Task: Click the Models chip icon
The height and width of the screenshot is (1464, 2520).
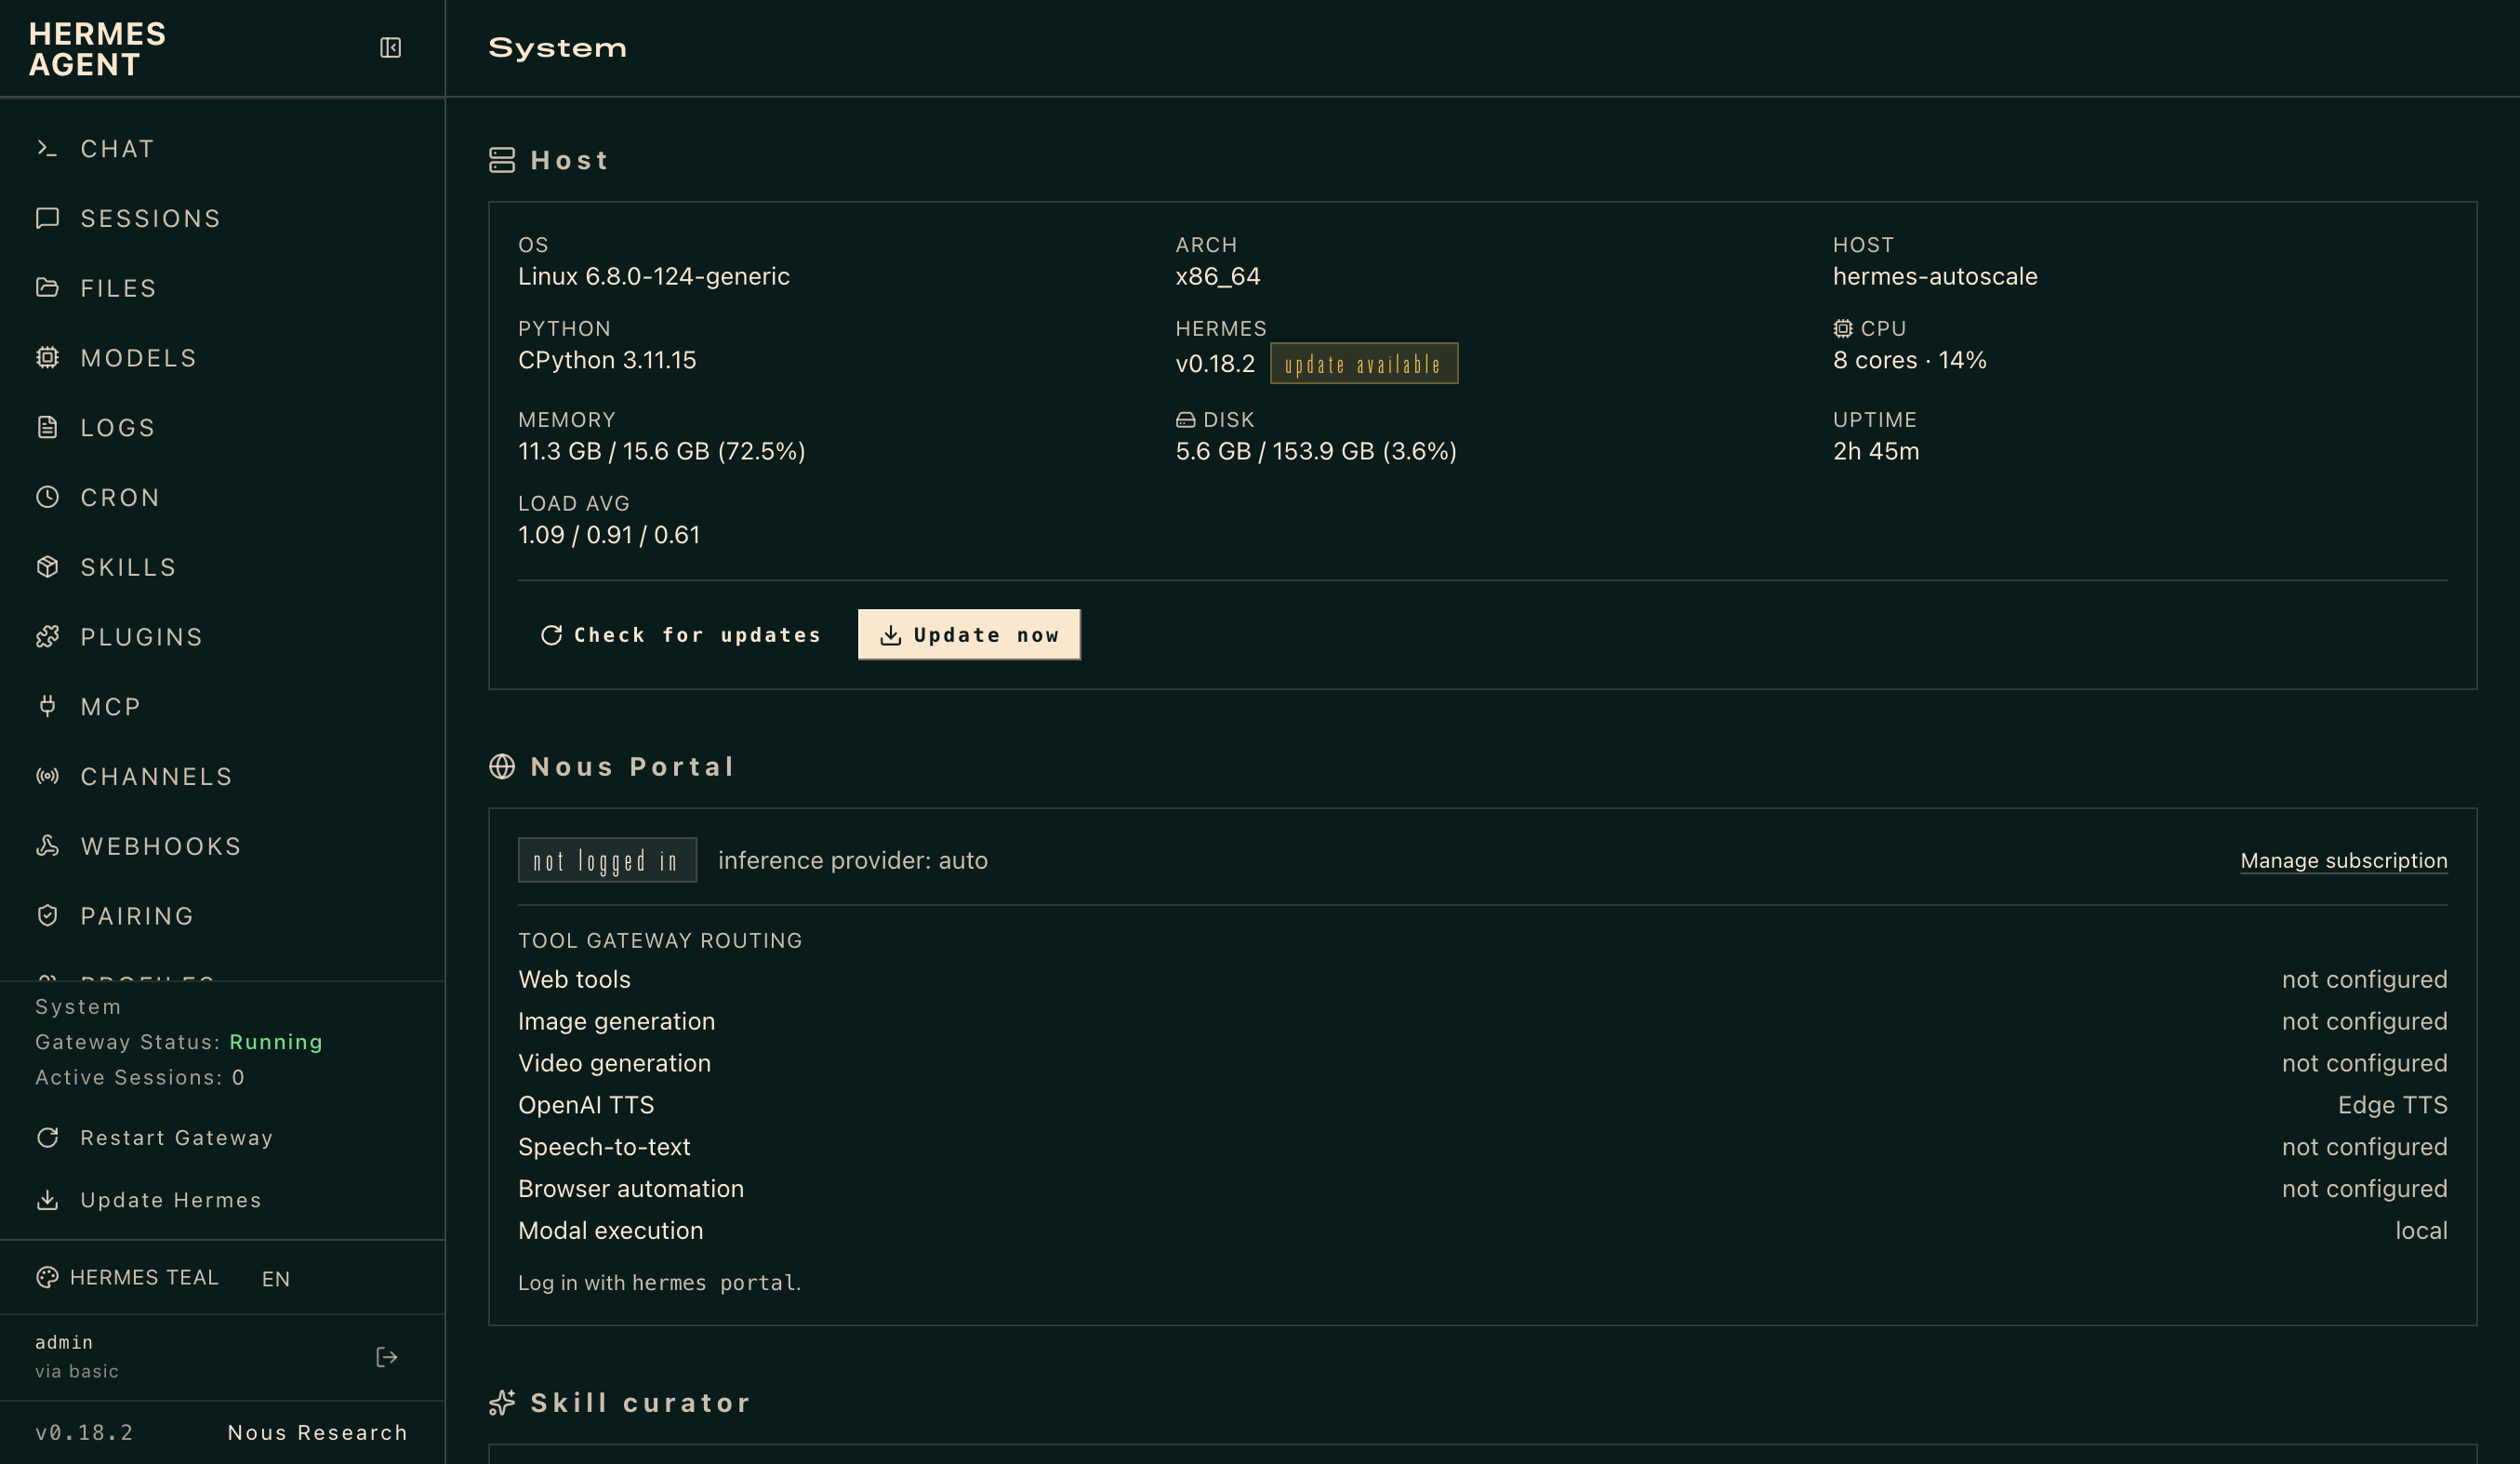Action: (47, 358)
